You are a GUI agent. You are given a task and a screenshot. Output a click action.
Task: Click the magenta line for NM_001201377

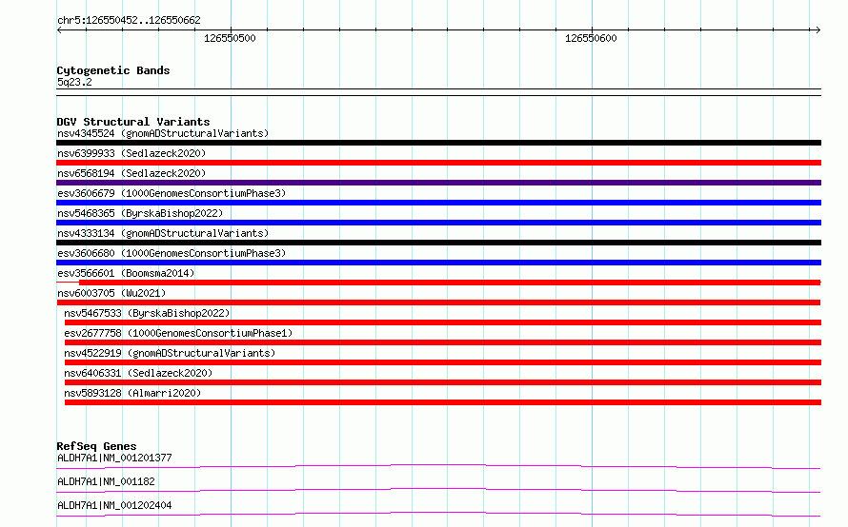[x=438, y=466]
